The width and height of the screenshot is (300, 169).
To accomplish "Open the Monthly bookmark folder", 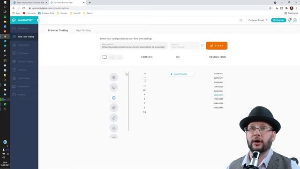I will tap(75, 13).
